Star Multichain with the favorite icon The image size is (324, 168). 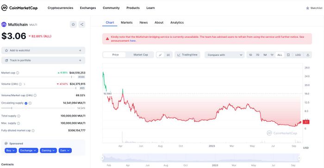coord(73,25)
